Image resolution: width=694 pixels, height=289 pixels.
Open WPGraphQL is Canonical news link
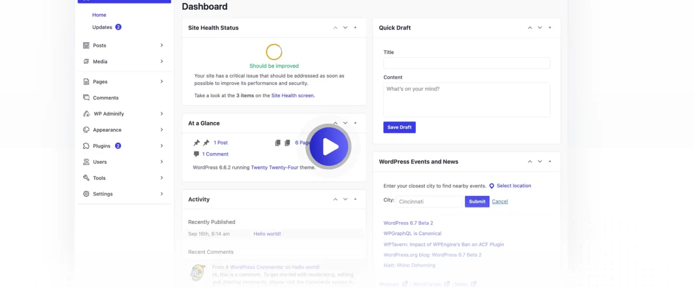coord(412,234)
